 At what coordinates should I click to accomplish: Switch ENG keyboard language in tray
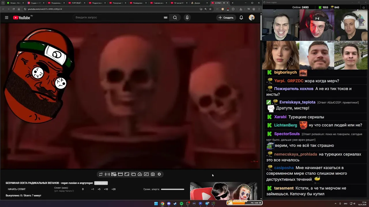pyautogui.click(x=346, y=204)
